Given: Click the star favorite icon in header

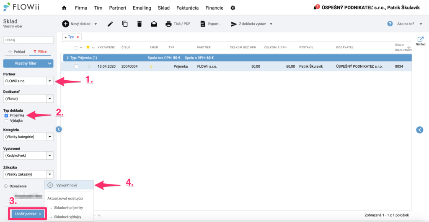Looking at the screenshot, I should (88, 47).
